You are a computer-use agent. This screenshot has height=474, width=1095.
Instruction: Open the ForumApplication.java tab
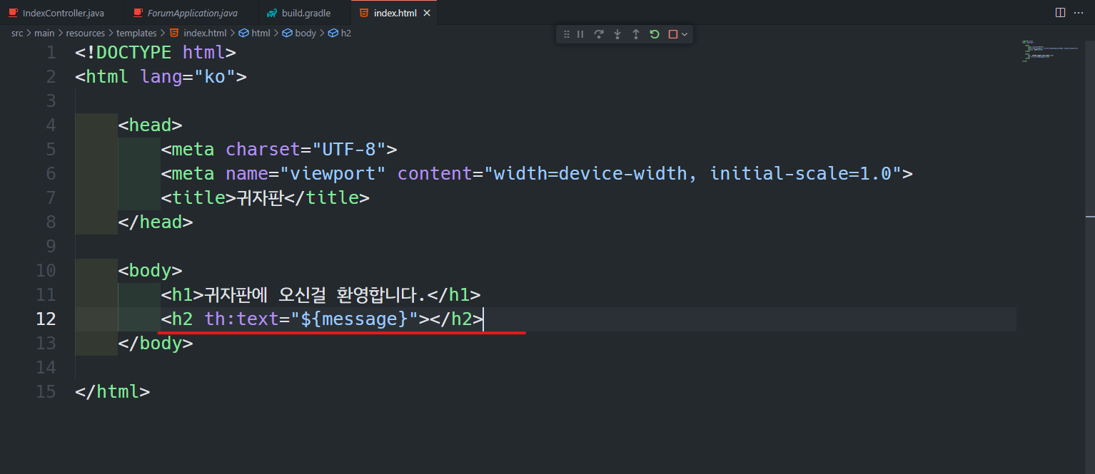click(x=193, y=13)
